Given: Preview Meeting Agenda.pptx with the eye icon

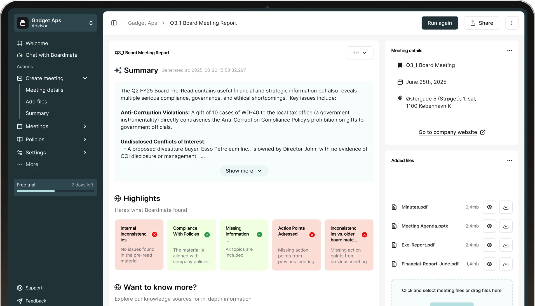Looking at the screenshot, I should tap(490, 226).
